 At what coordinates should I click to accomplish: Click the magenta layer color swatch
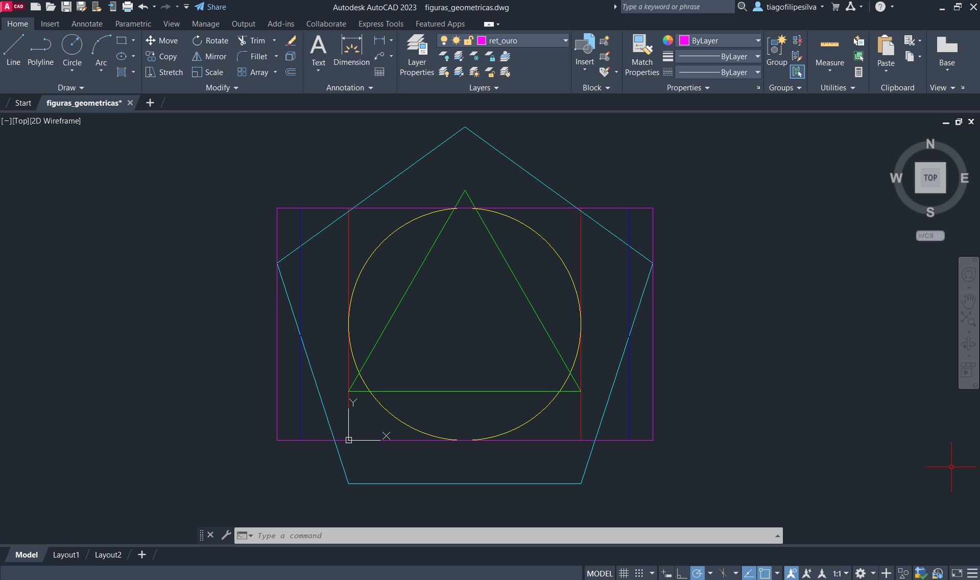pyautogui.click(x=482, y=41)
